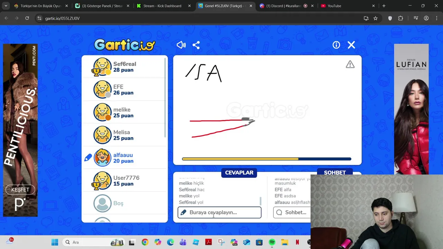Open Google Chrome from the taskbar
The height and width of the screenshot is (249, 443).
[x=145, y=242]
